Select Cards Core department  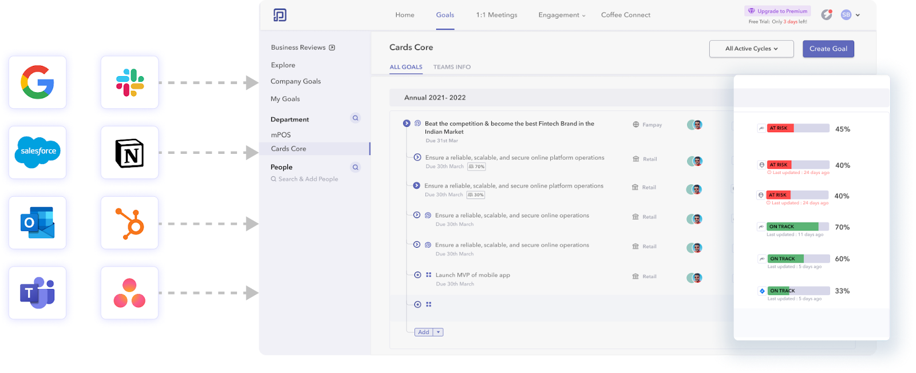315,149
